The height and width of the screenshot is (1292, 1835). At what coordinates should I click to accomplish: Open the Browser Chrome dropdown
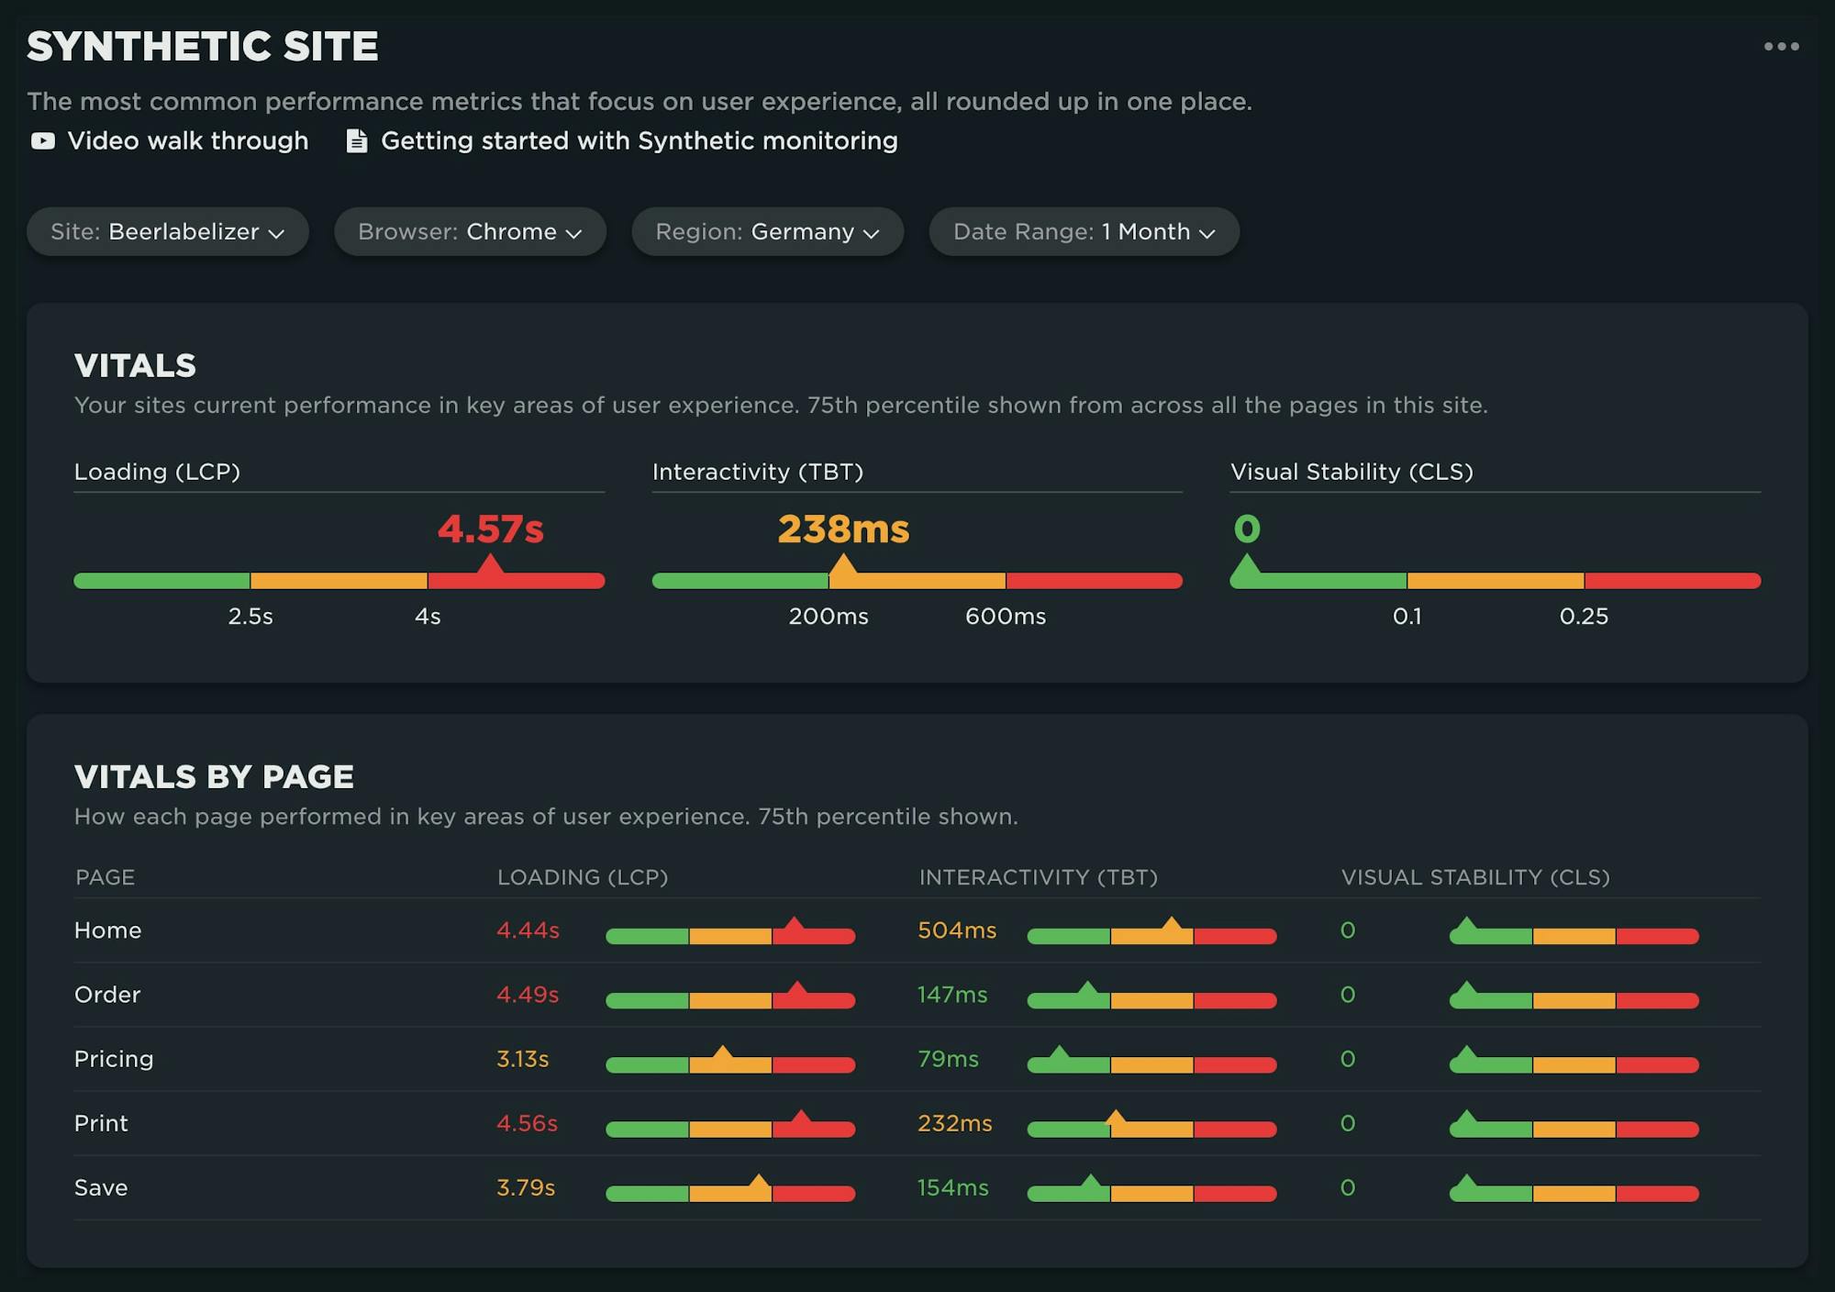tap(469, 231)
